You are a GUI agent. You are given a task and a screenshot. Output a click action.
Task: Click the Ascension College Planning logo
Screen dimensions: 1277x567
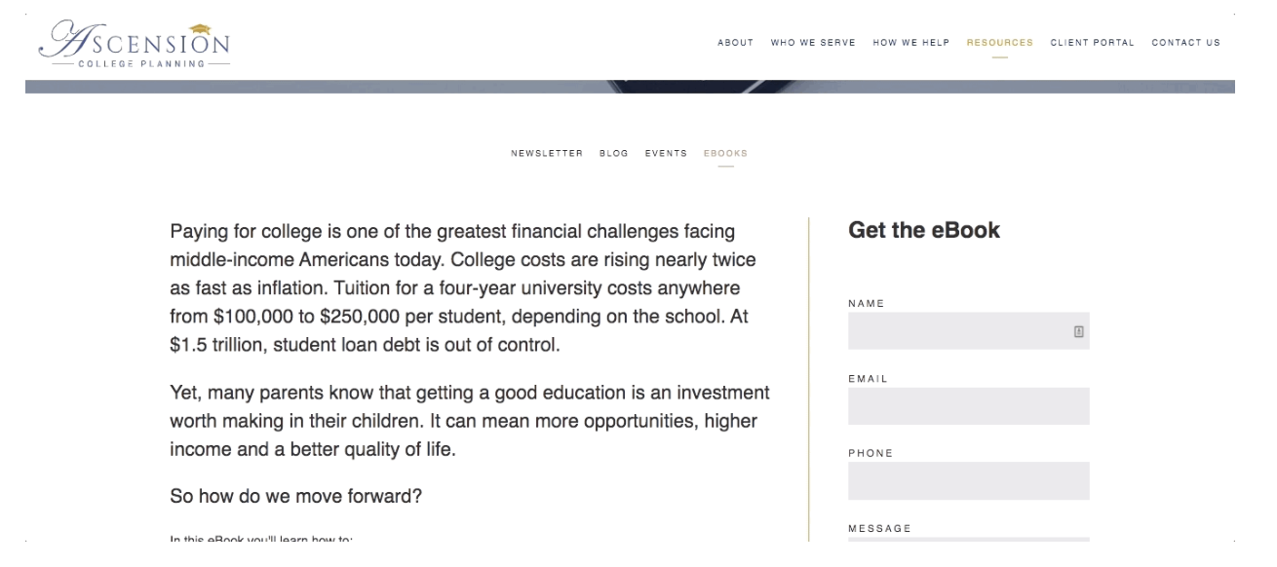tap(135, 46)
